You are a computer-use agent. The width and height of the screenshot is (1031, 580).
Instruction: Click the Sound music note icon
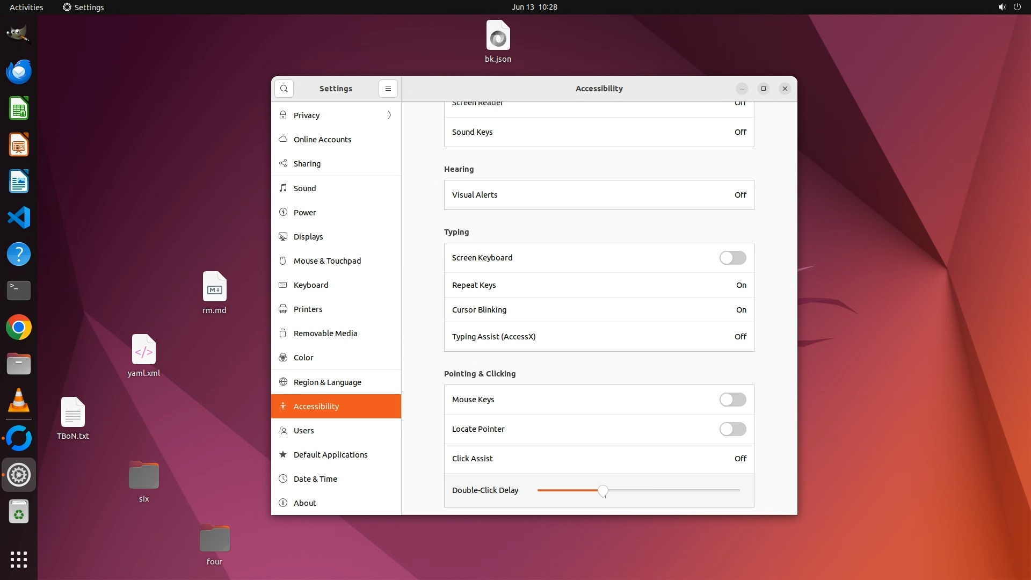283,188
